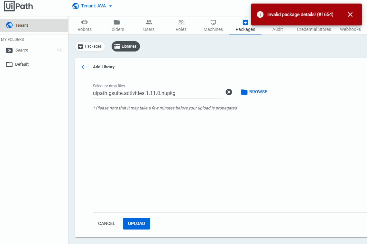Image resolution: width=367 pixels, height=244 pixels.
Task: Open the Webhooks tab
Action: pos(350,29)
